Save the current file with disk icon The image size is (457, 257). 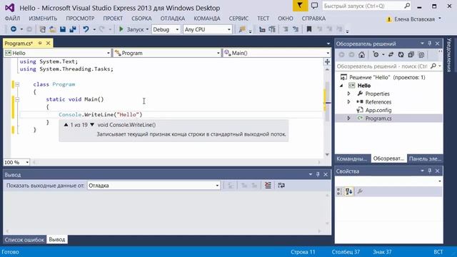[x=63, y=29]
